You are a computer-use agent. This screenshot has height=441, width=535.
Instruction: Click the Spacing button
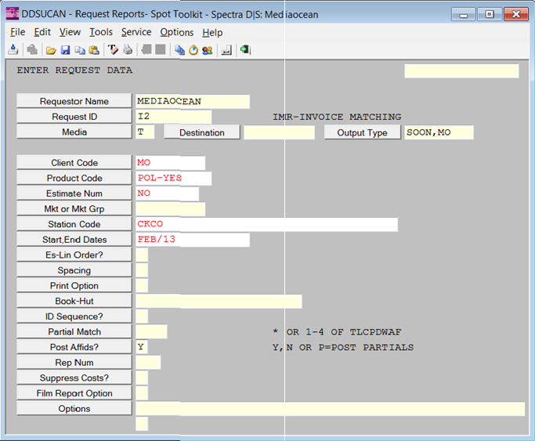tap(74, 270)
